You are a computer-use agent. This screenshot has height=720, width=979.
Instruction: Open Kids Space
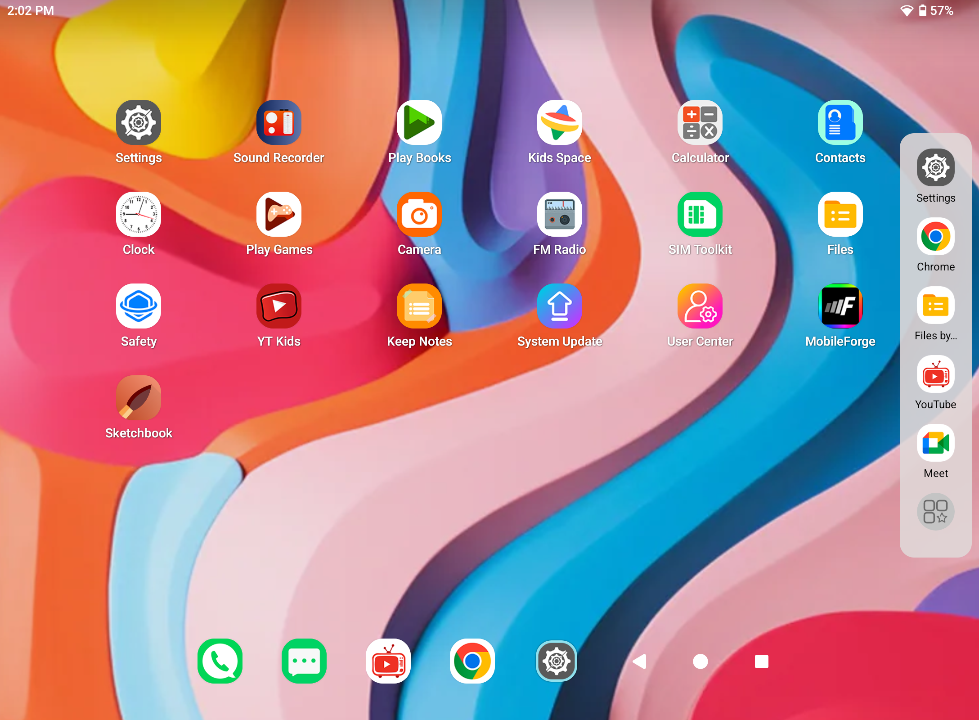[x=560, y=123]
